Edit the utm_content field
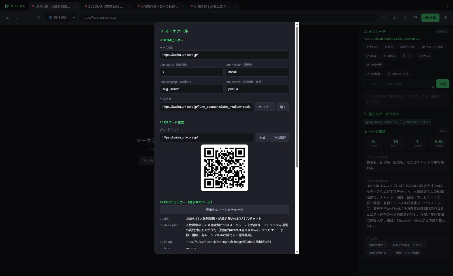 [257, 89]
